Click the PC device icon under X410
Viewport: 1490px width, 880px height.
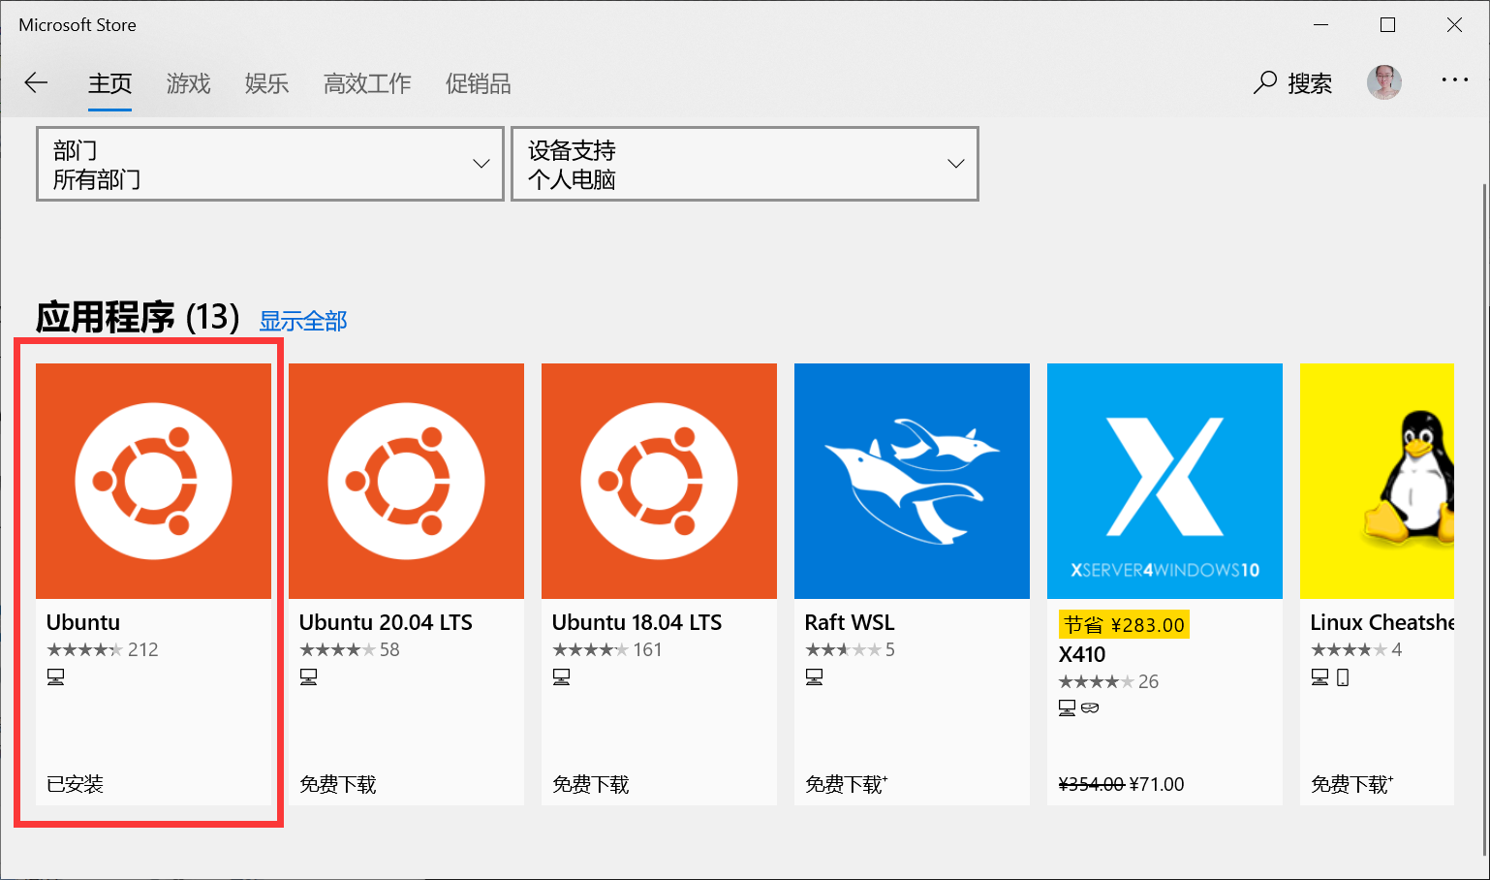coord(1067,708)
